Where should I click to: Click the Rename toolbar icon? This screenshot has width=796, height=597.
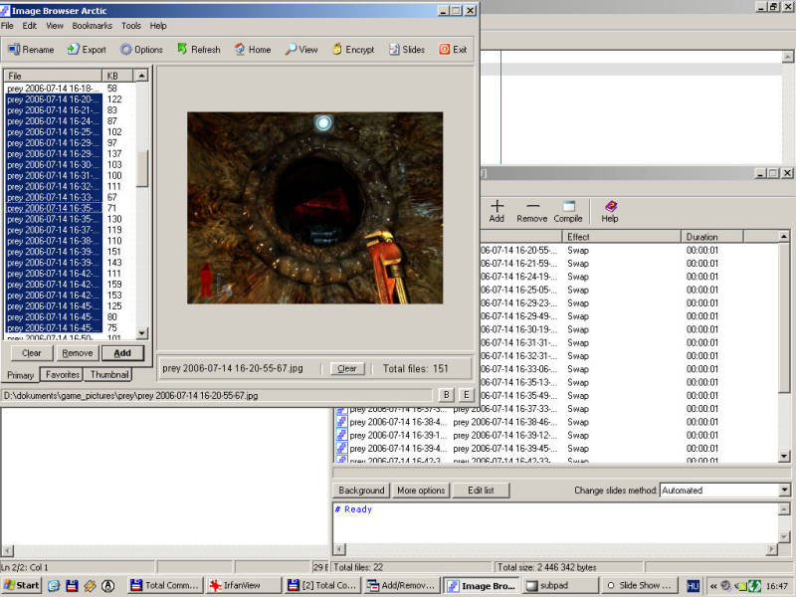click(x=15, y=50)
